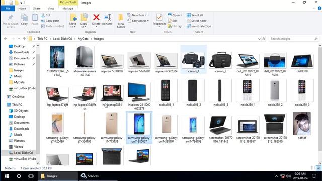The image size is (322, 181).
Task: Switch to large thumbnails view icon
Action: pyautogui.click(x=318, y=168)
